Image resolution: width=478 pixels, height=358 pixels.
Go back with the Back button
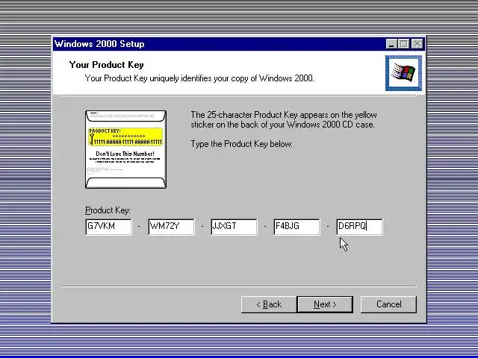(x=269, y=304)
